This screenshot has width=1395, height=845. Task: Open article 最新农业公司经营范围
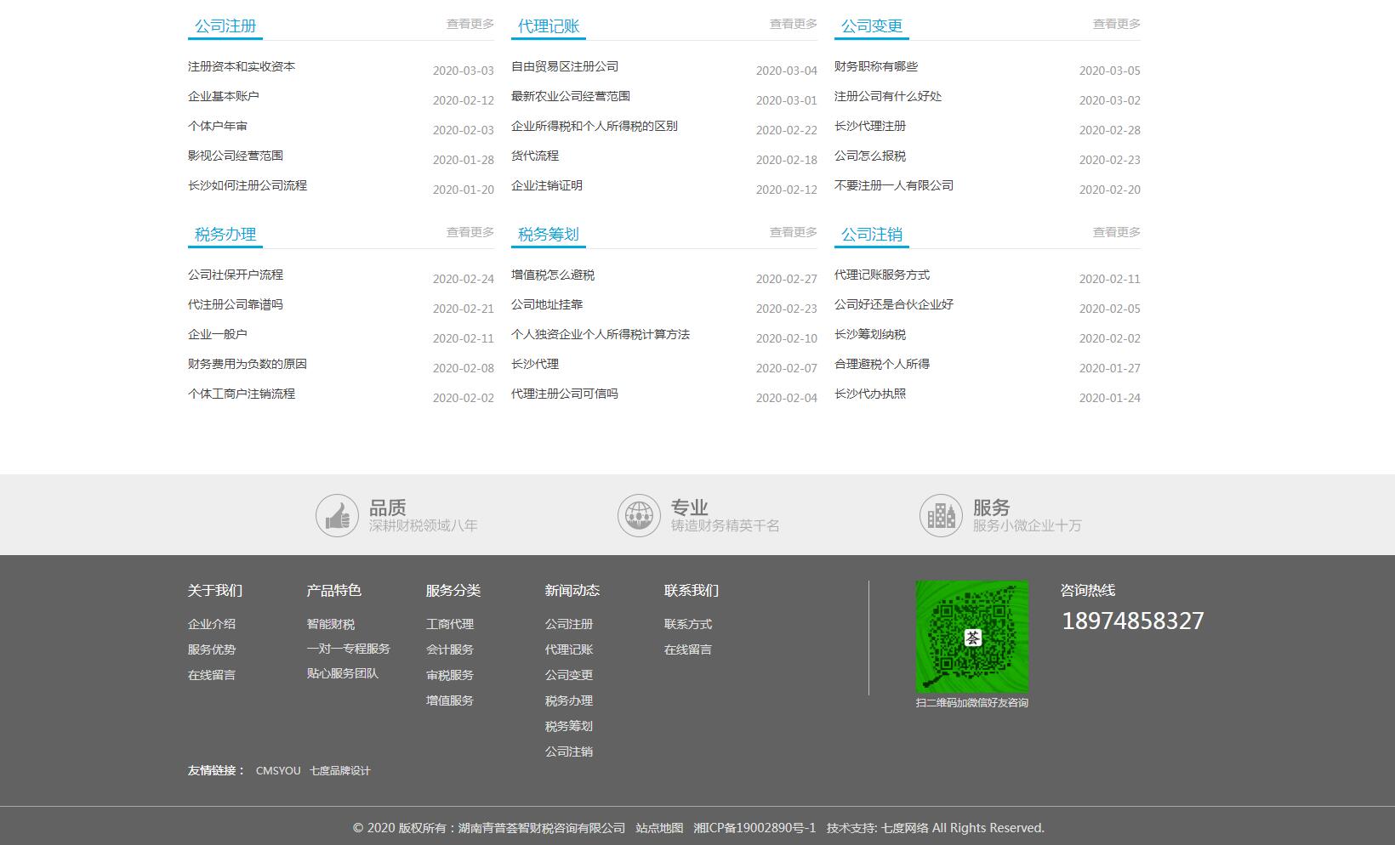(571, 96)
